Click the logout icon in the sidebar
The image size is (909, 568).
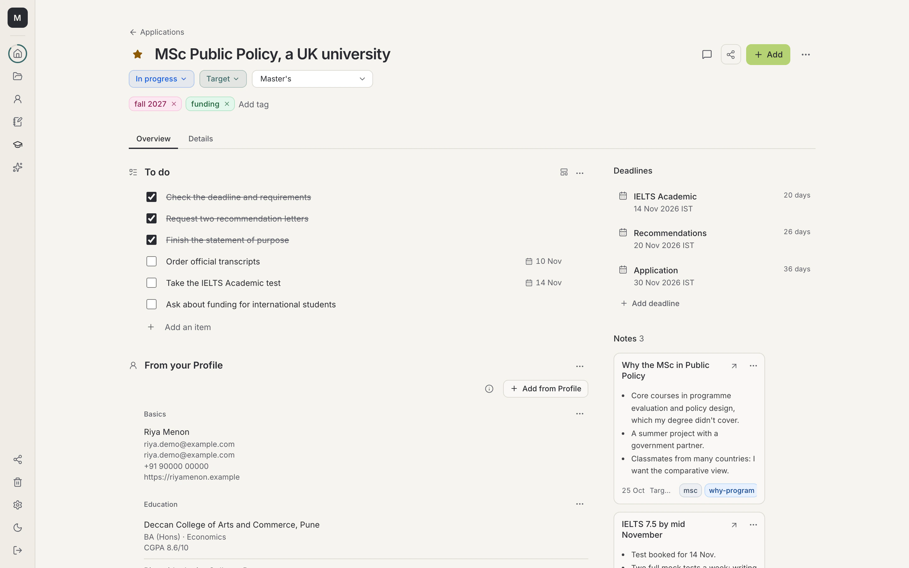(x=18, y=550)
